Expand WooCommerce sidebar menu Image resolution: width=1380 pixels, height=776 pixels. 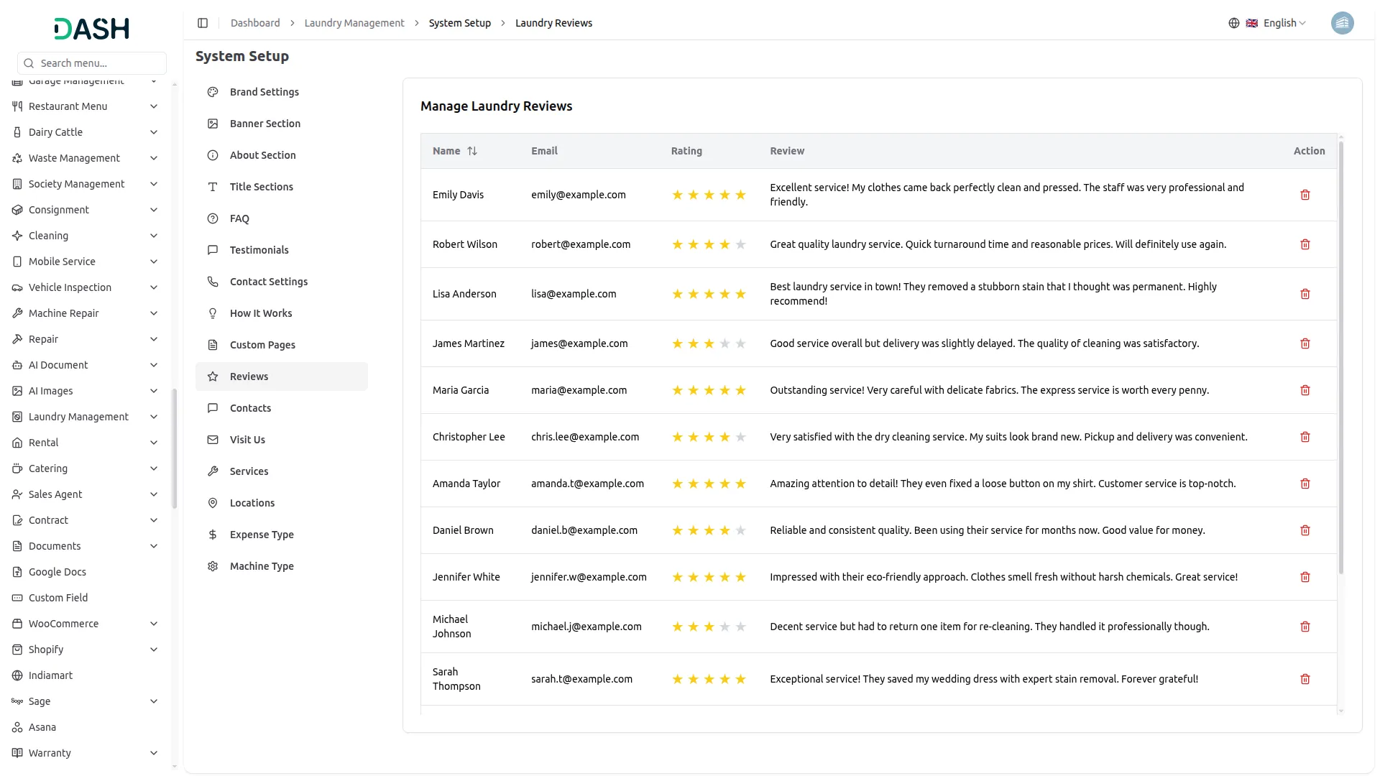coord(86,624)
